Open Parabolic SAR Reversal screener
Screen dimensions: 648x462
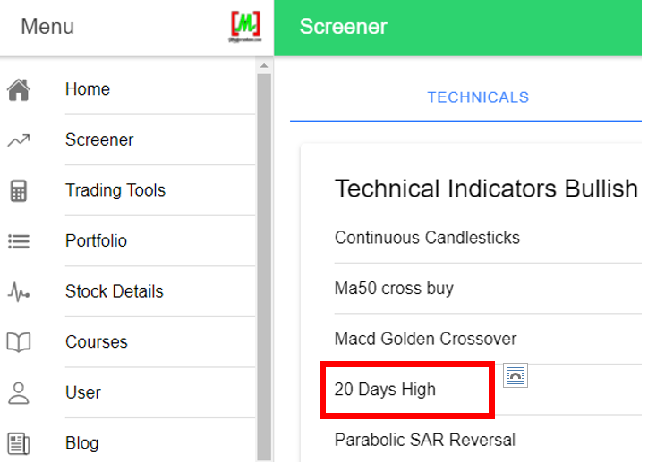coord(424,440)
